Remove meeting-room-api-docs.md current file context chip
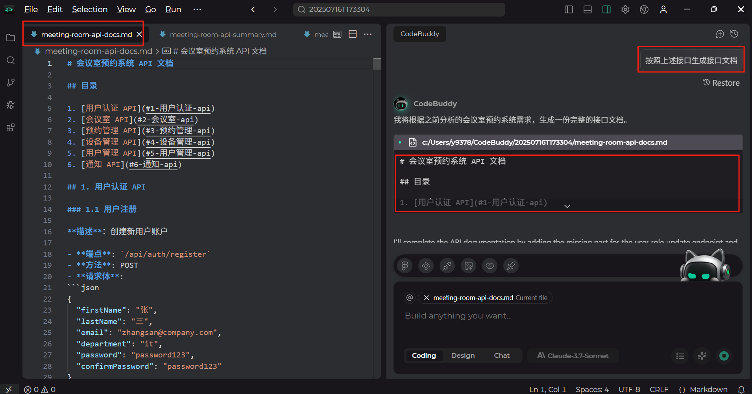Viewport: 752px width, 394px height. click(x=426, y=298)
